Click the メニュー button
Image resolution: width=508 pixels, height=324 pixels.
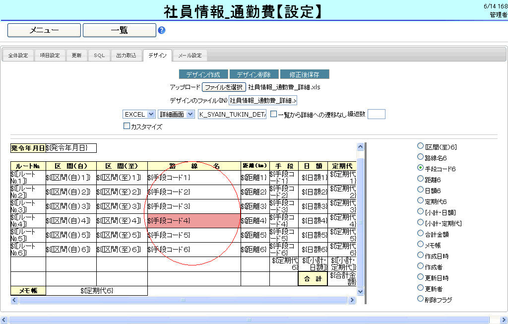click(x=44, y=30)
